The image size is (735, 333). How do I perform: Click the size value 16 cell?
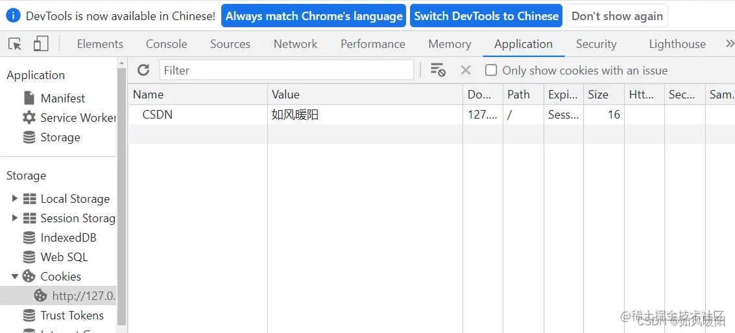coord(604,114)
